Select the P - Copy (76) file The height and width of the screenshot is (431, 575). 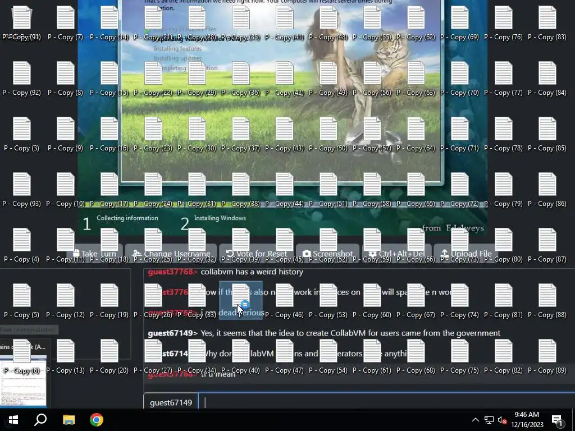[504, 22]
